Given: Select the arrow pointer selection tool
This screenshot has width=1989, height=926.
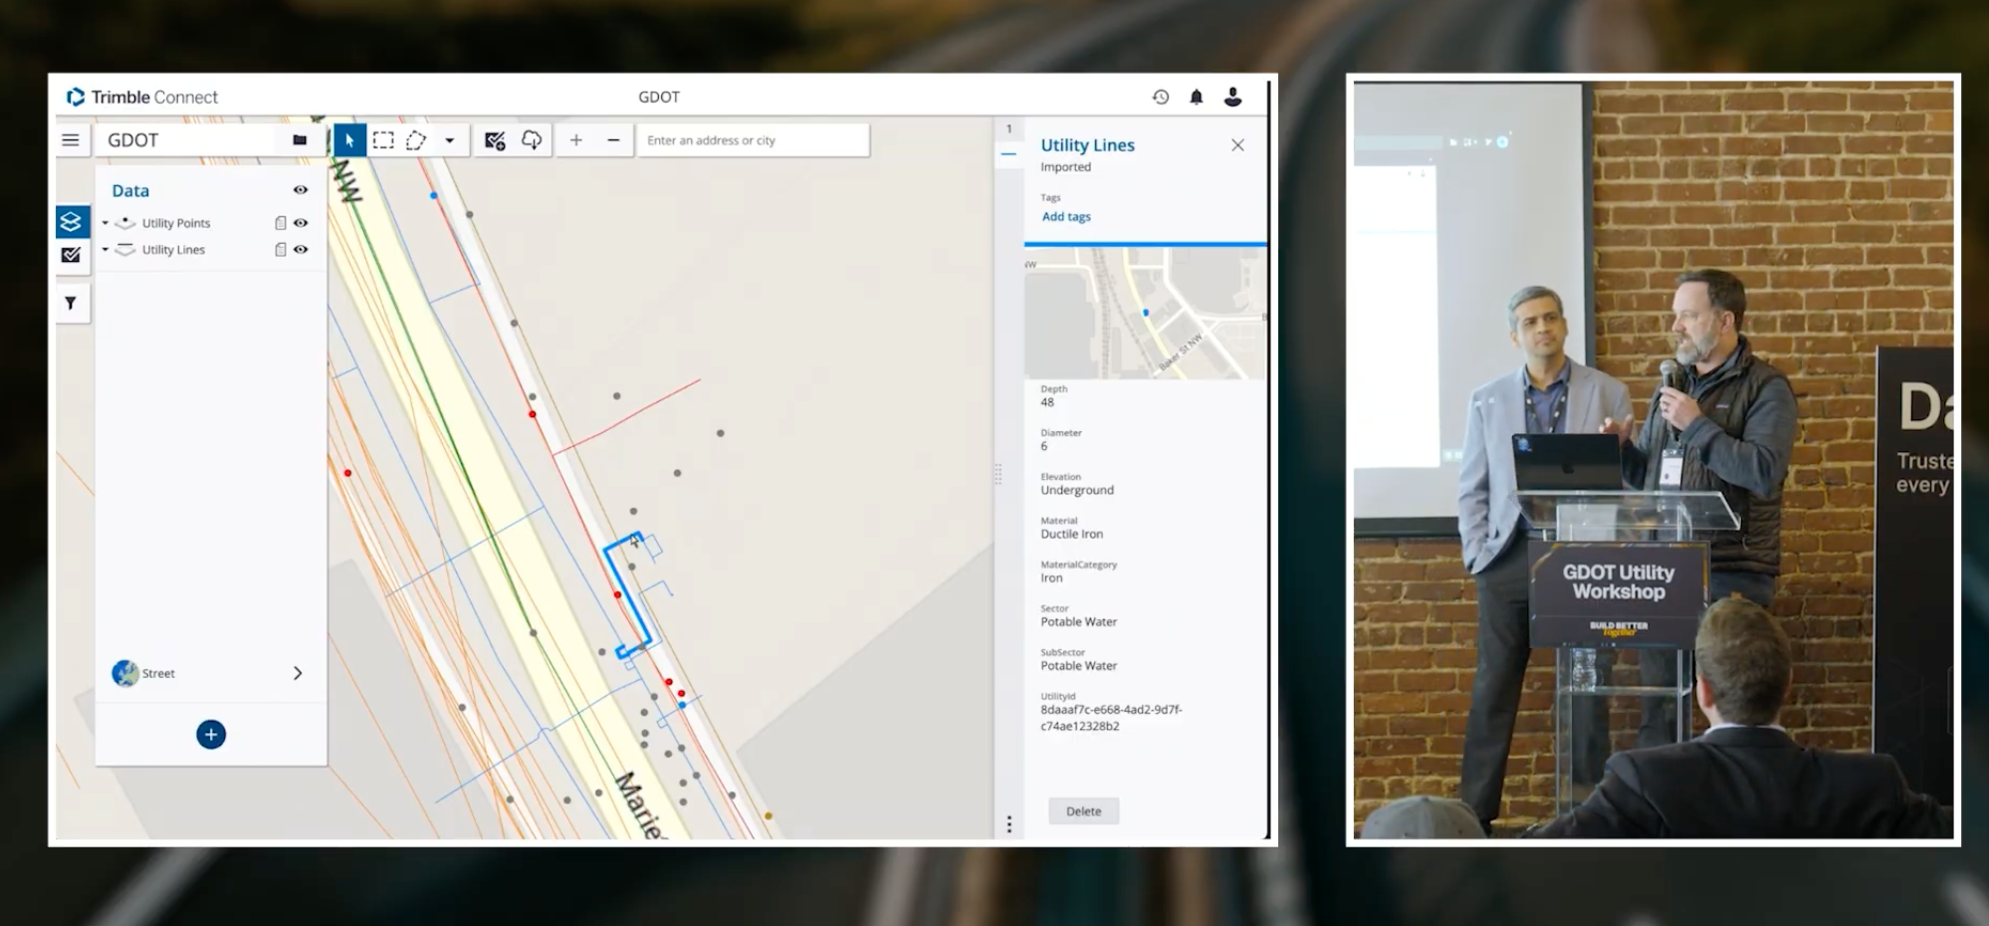Looking at the screenshot, I should pyautogui.click(x=349, y=140).
